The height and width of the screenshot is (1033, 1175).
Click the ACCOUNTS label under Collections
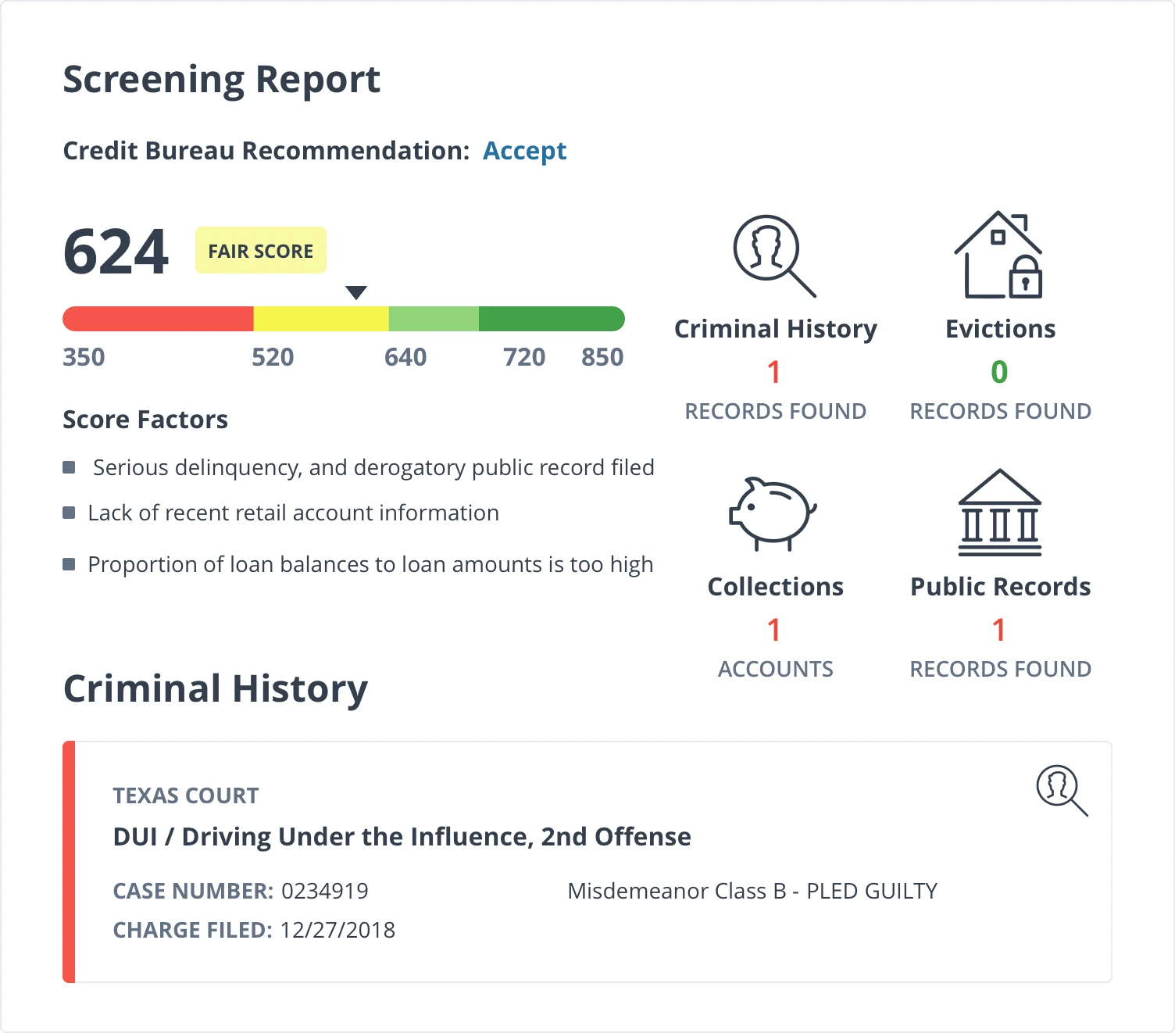[x=775, y=669]
